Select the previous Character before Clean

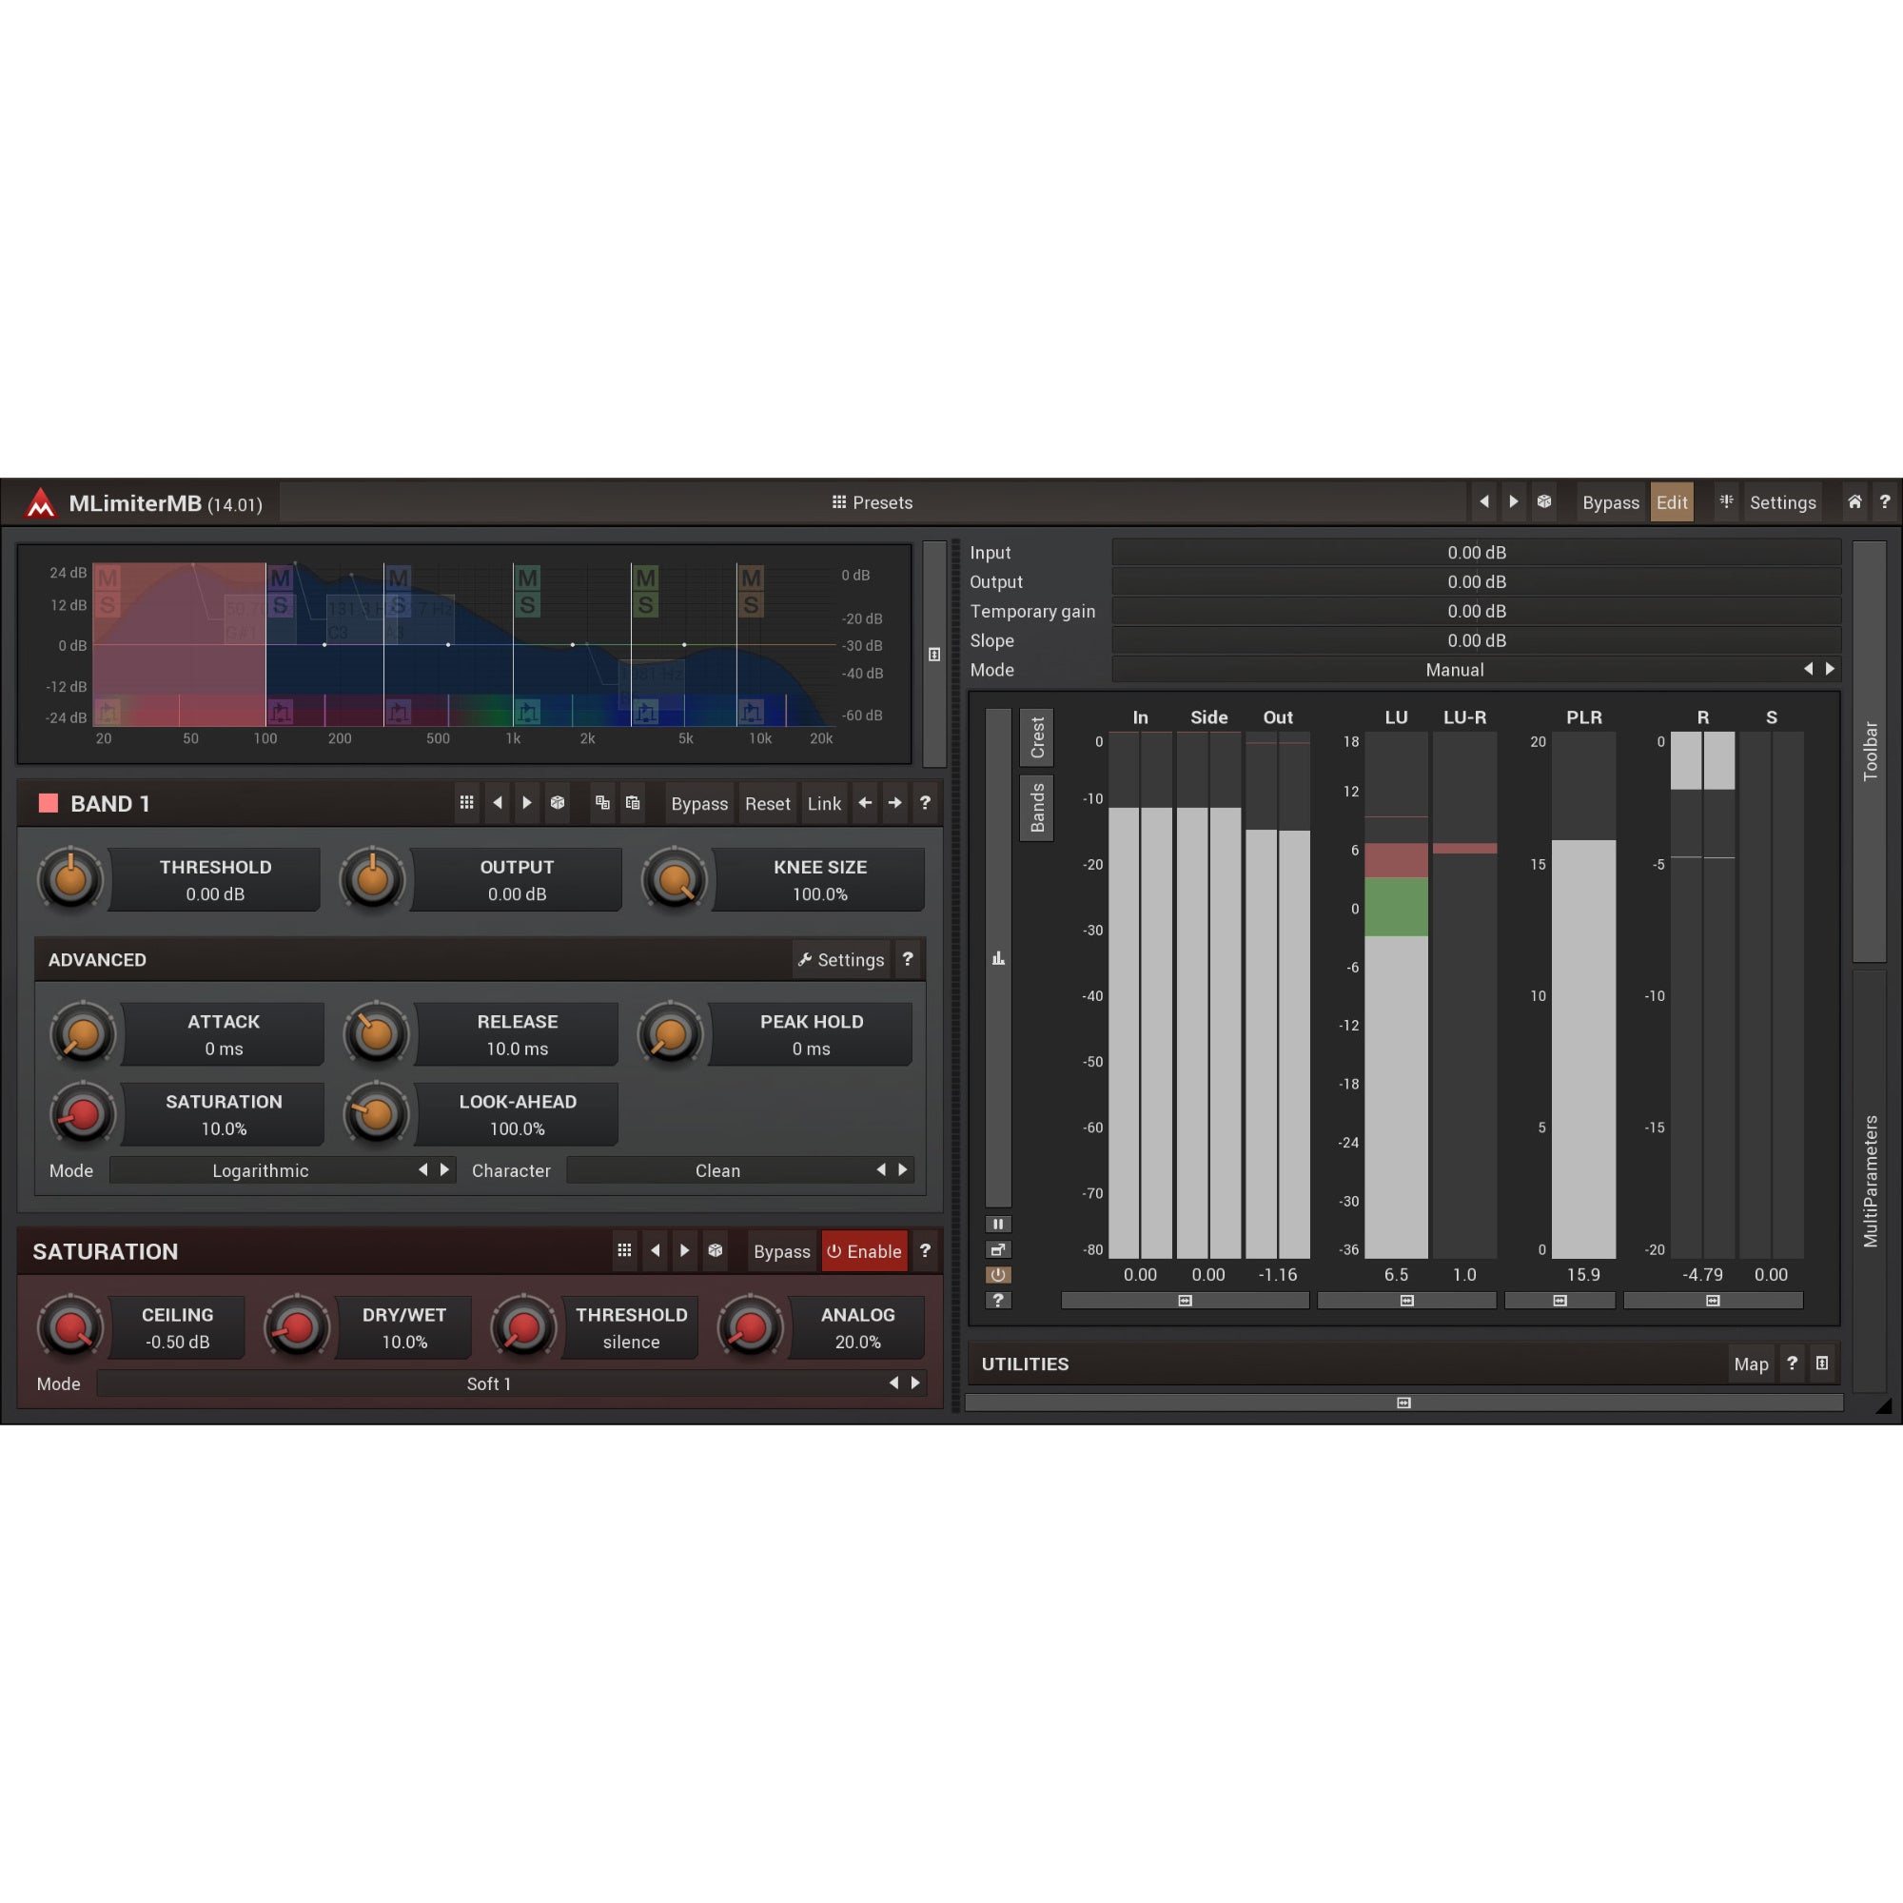pos(880,1170)
